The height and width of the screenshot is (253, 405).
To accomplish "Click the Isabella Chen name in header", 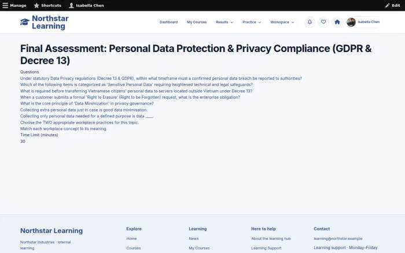I will pyautogui.click(x=369, y=22).
